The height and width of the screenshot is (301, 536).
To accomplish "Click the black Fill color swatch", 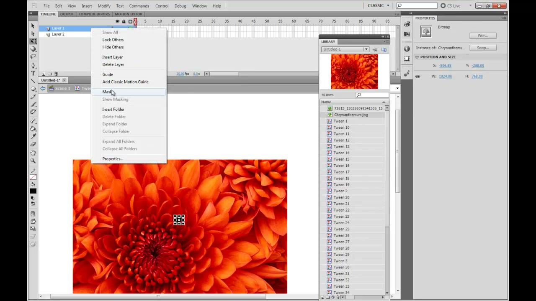I will click(33, 191).
